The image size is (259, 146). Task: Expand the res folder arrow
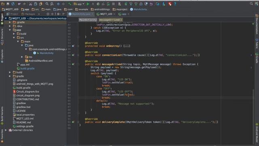[22, 57]
